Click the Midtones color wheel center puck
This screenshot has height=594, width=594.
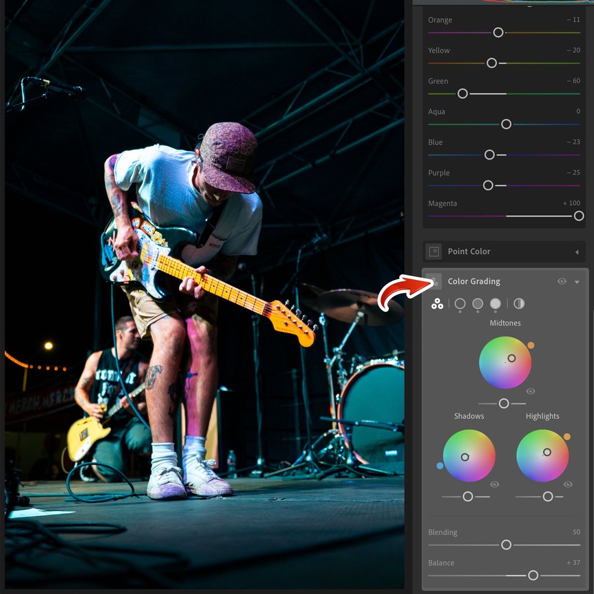[x=510, y=358]
